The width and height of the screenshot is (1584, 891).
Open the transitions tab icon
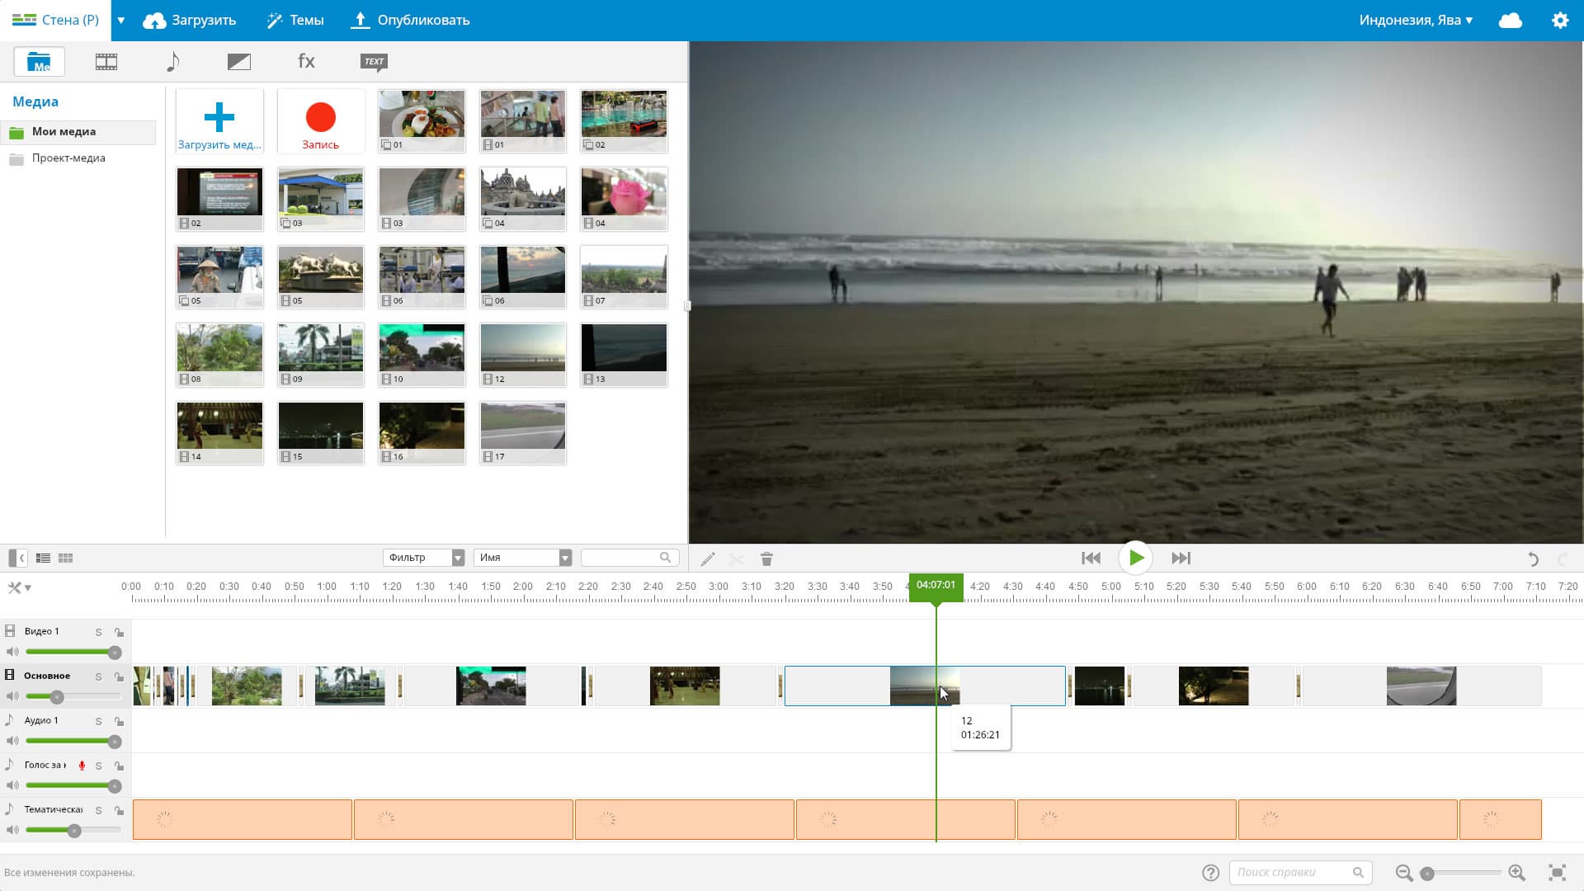(239, 62)
